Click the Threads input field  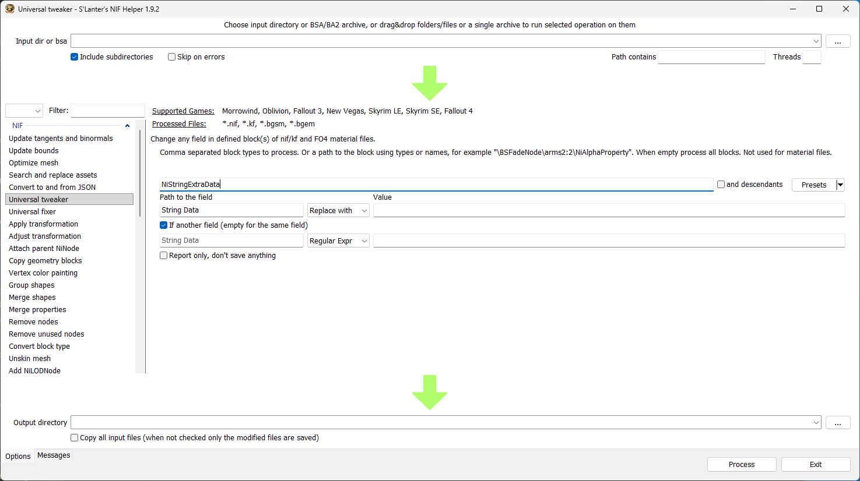(812, 57)
